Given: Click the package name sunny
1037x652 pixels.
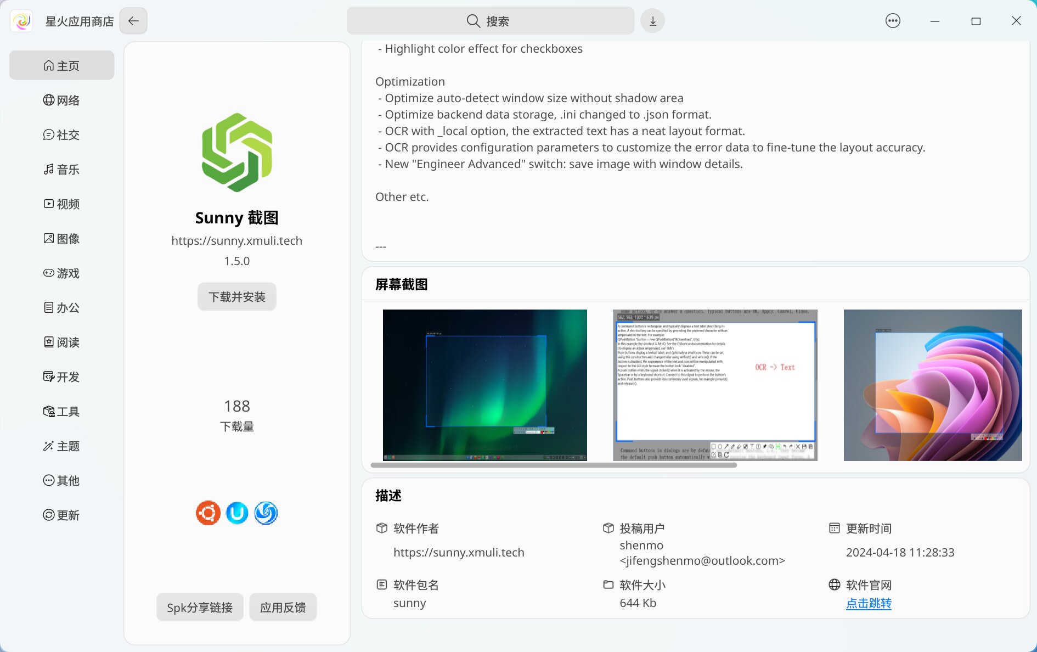Looking at the screenshot, I should (409, 603).
